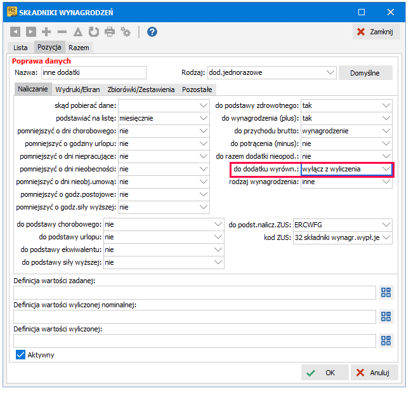Viewport: 411px width, 393px height.
Task: Expand do potrącenia (minus) dropdown
Action: [x=386, y=143]
